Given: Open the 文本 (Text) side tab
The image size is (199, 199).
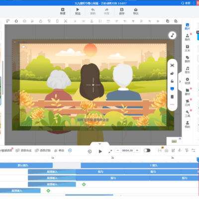Looking at the screenshot, I should click(188, 48).
